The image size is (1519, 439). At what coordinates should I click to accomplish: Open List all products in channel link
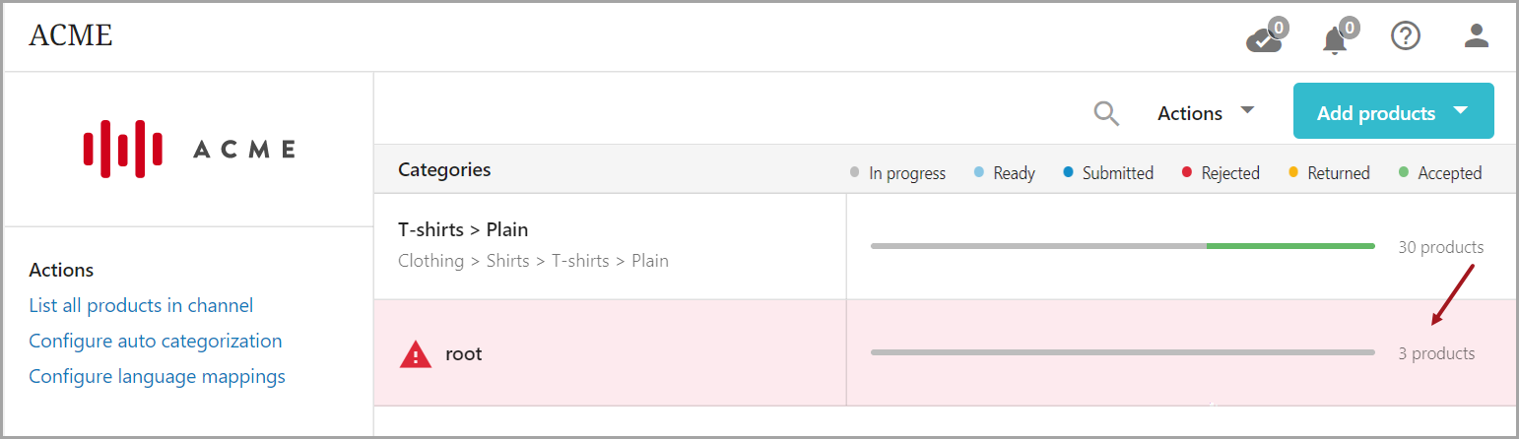click(141, 305)
